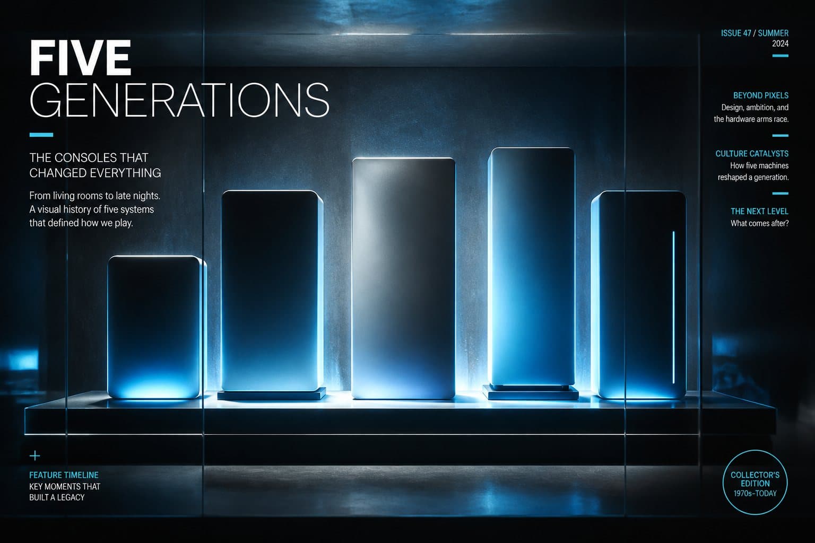
Task: Open the Beyond Pixels heading
Action: 760,95
